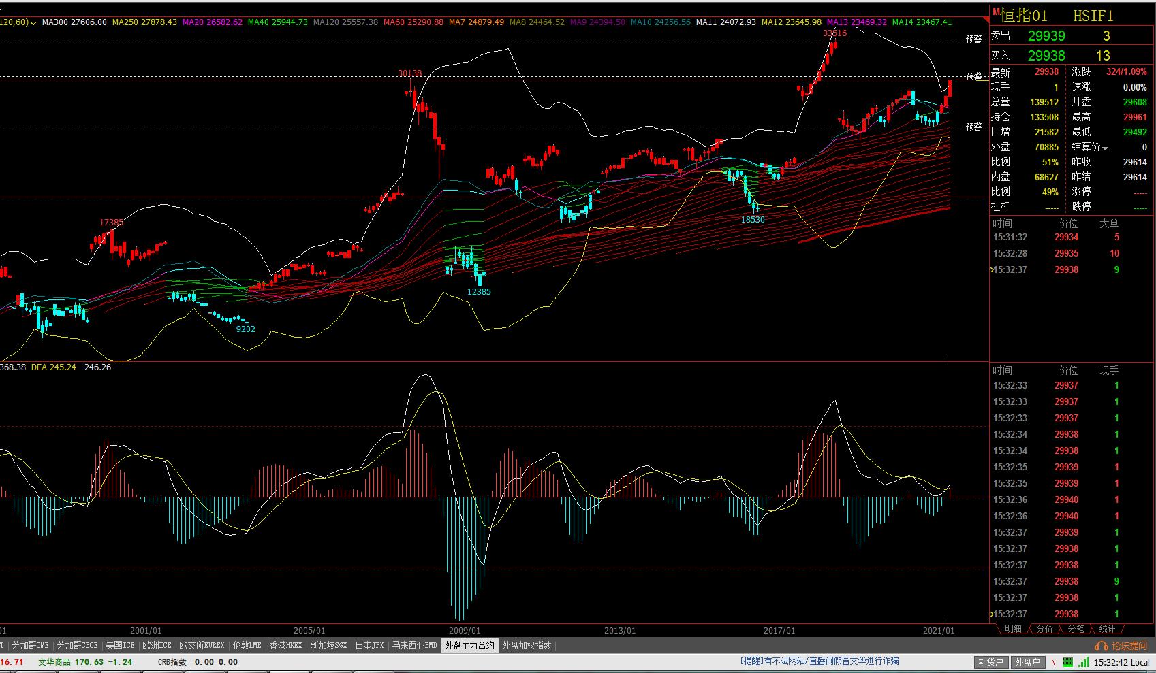The height and width of the screenshot is (673, 1156).
Task: Click the MA300 27606.00 indicator label
Action: [x=74, y=22]
